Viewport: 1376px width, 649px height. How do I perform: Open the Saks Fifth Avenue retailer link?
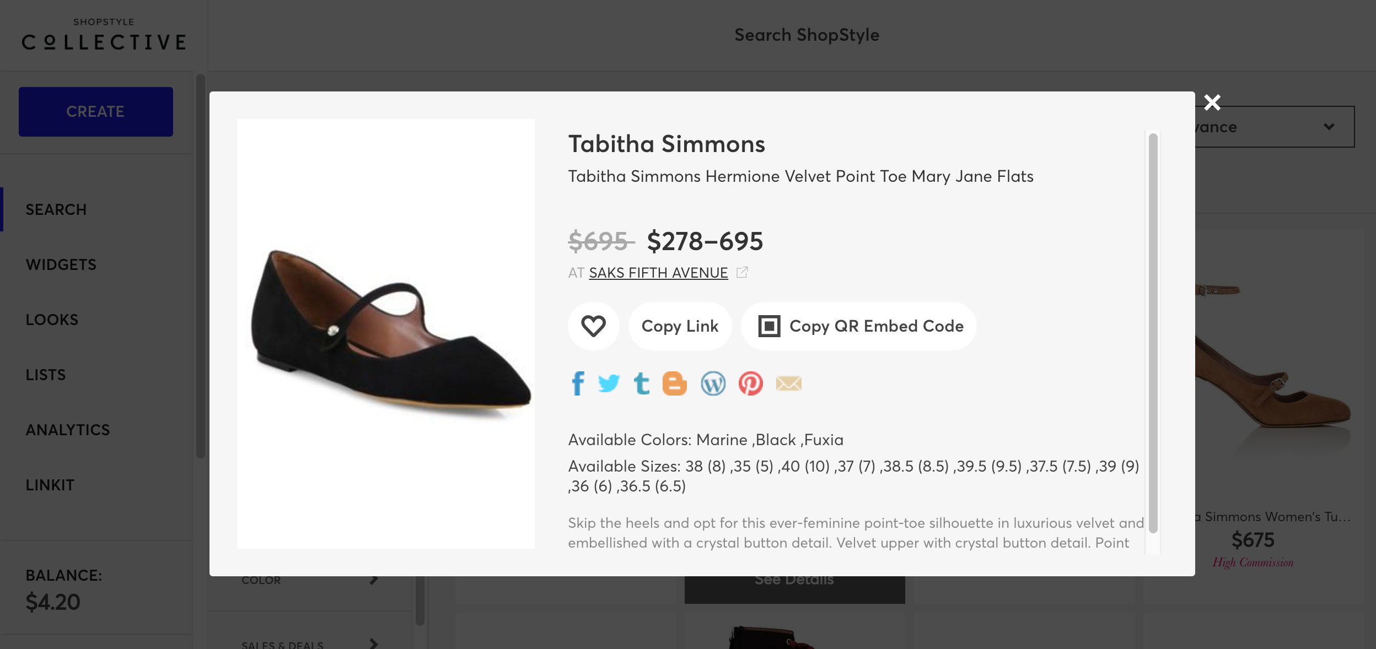click(658, 273)
